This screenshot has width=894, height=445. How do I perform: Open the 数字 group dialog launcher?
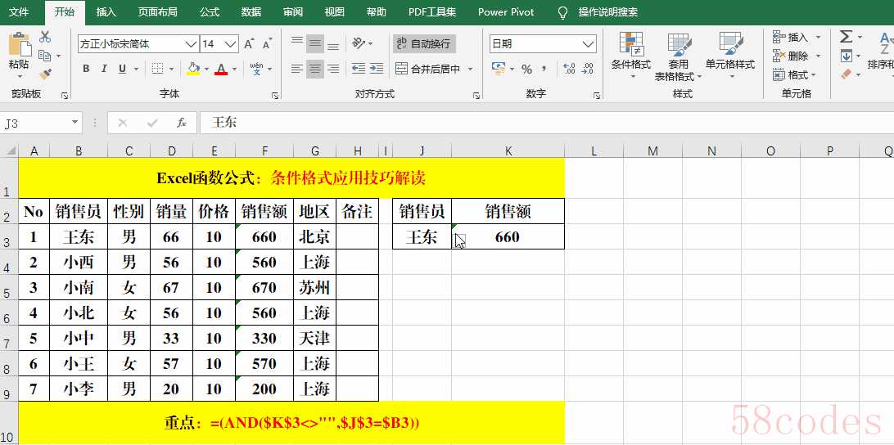597,96
